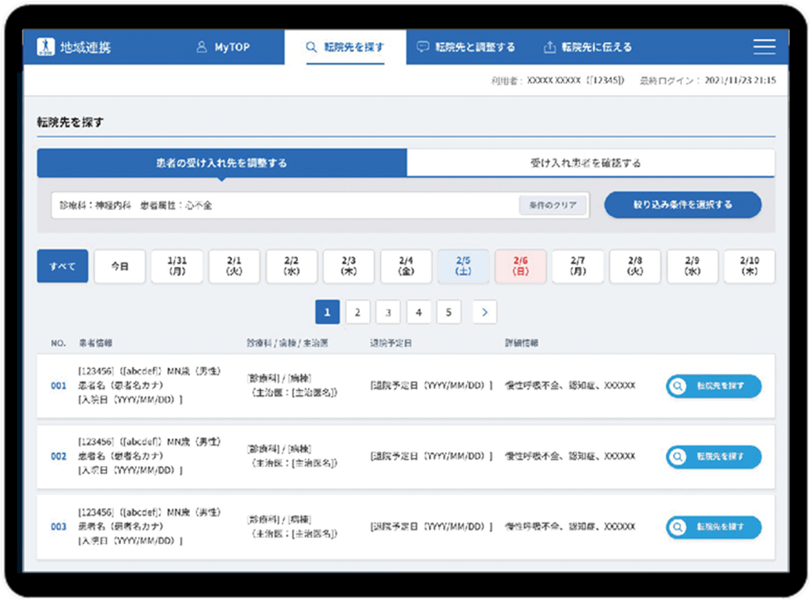Click the next page chevron arrow
Image resolution: width=810 pixels, height=600 pixels.
click(484, 312)
